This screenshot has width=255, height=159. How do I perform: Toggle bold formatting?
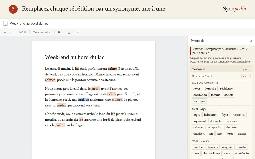coord(59,32)
